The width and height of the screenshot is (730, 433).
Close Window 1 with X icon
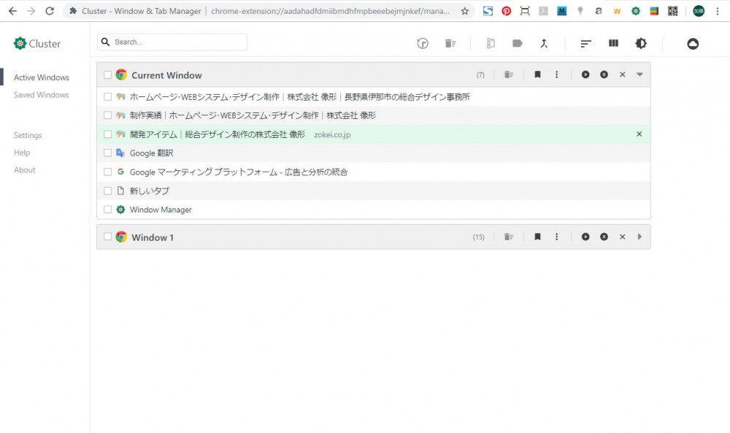[623, 237]
